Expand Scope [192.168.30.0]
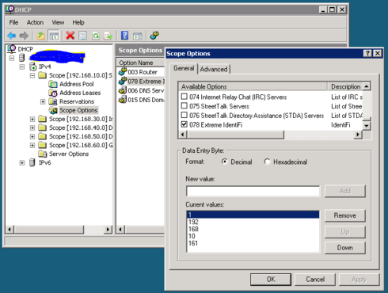The image size is (388, 293). click(32, 119)
